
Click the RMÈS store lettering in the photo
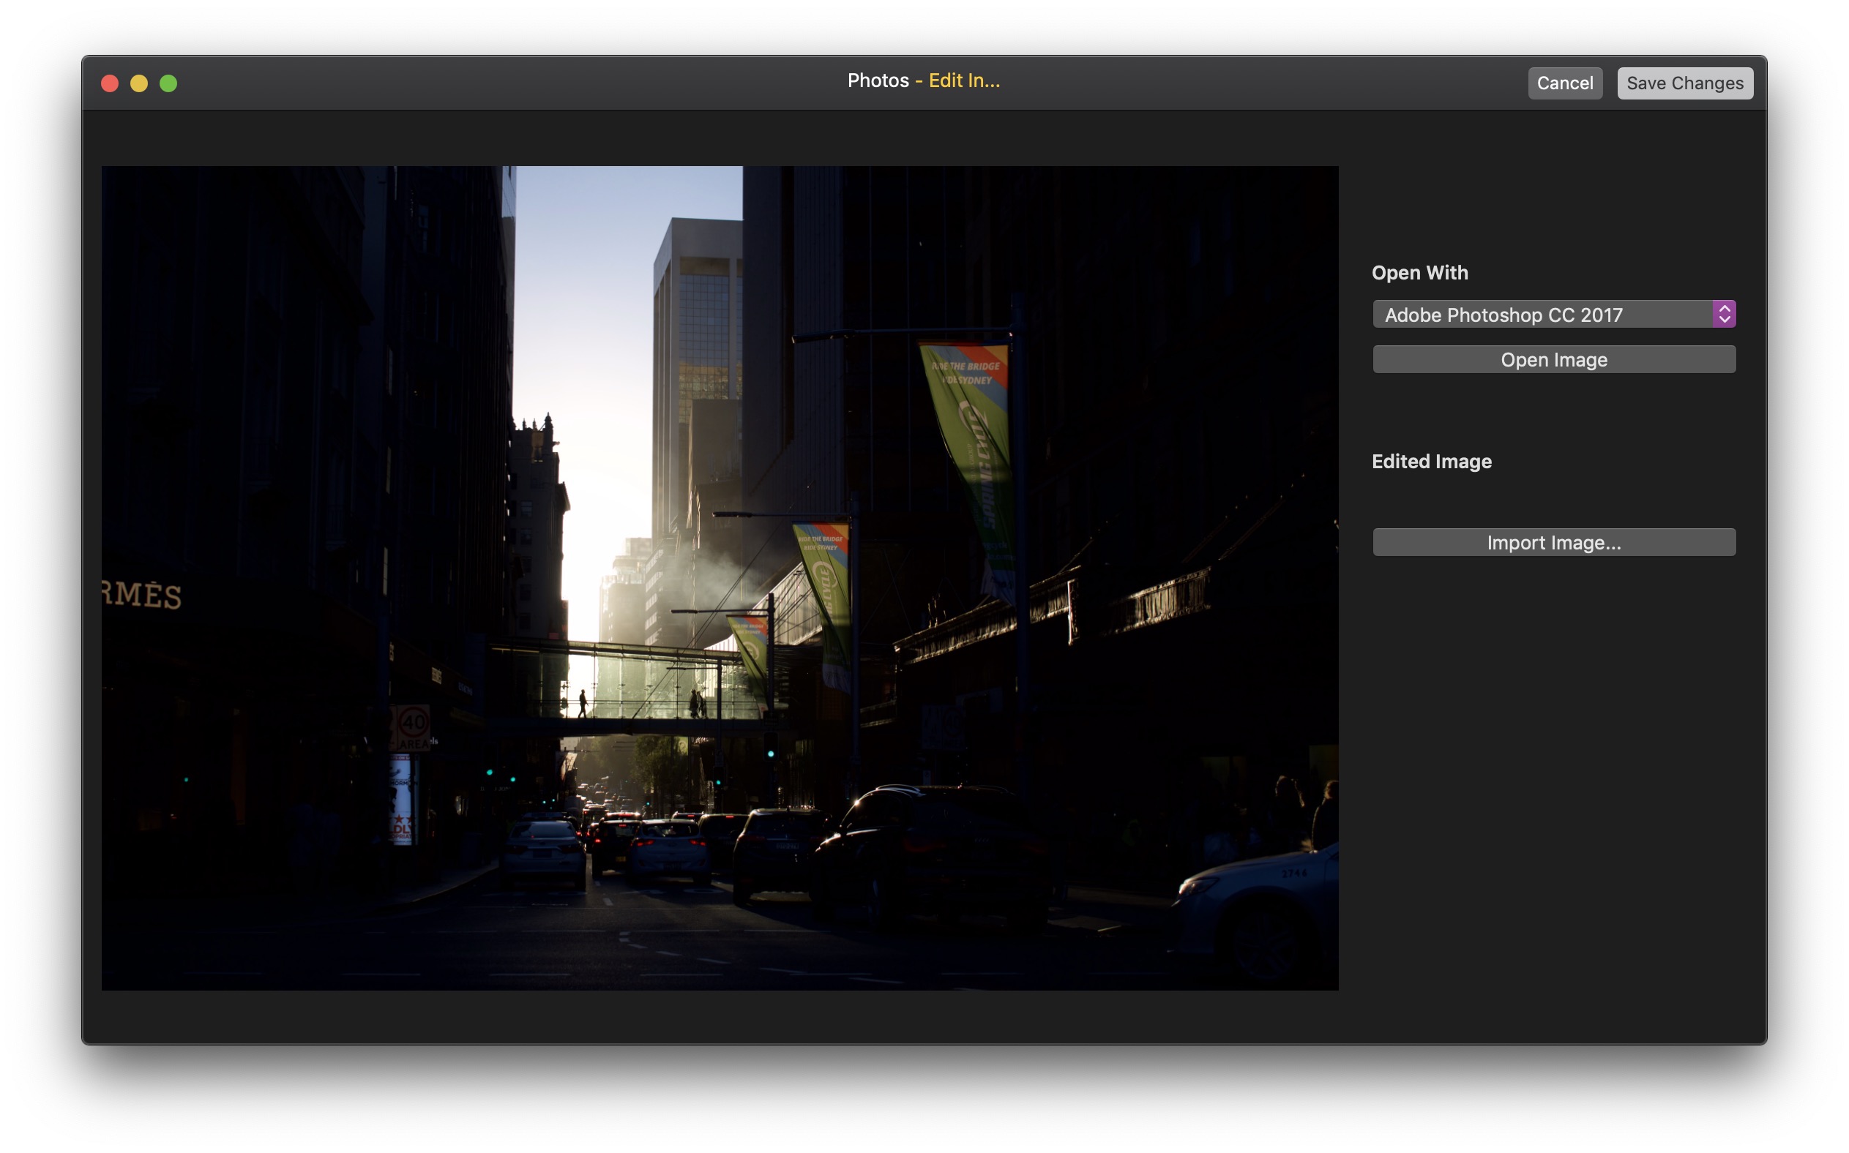pos(142,595)
